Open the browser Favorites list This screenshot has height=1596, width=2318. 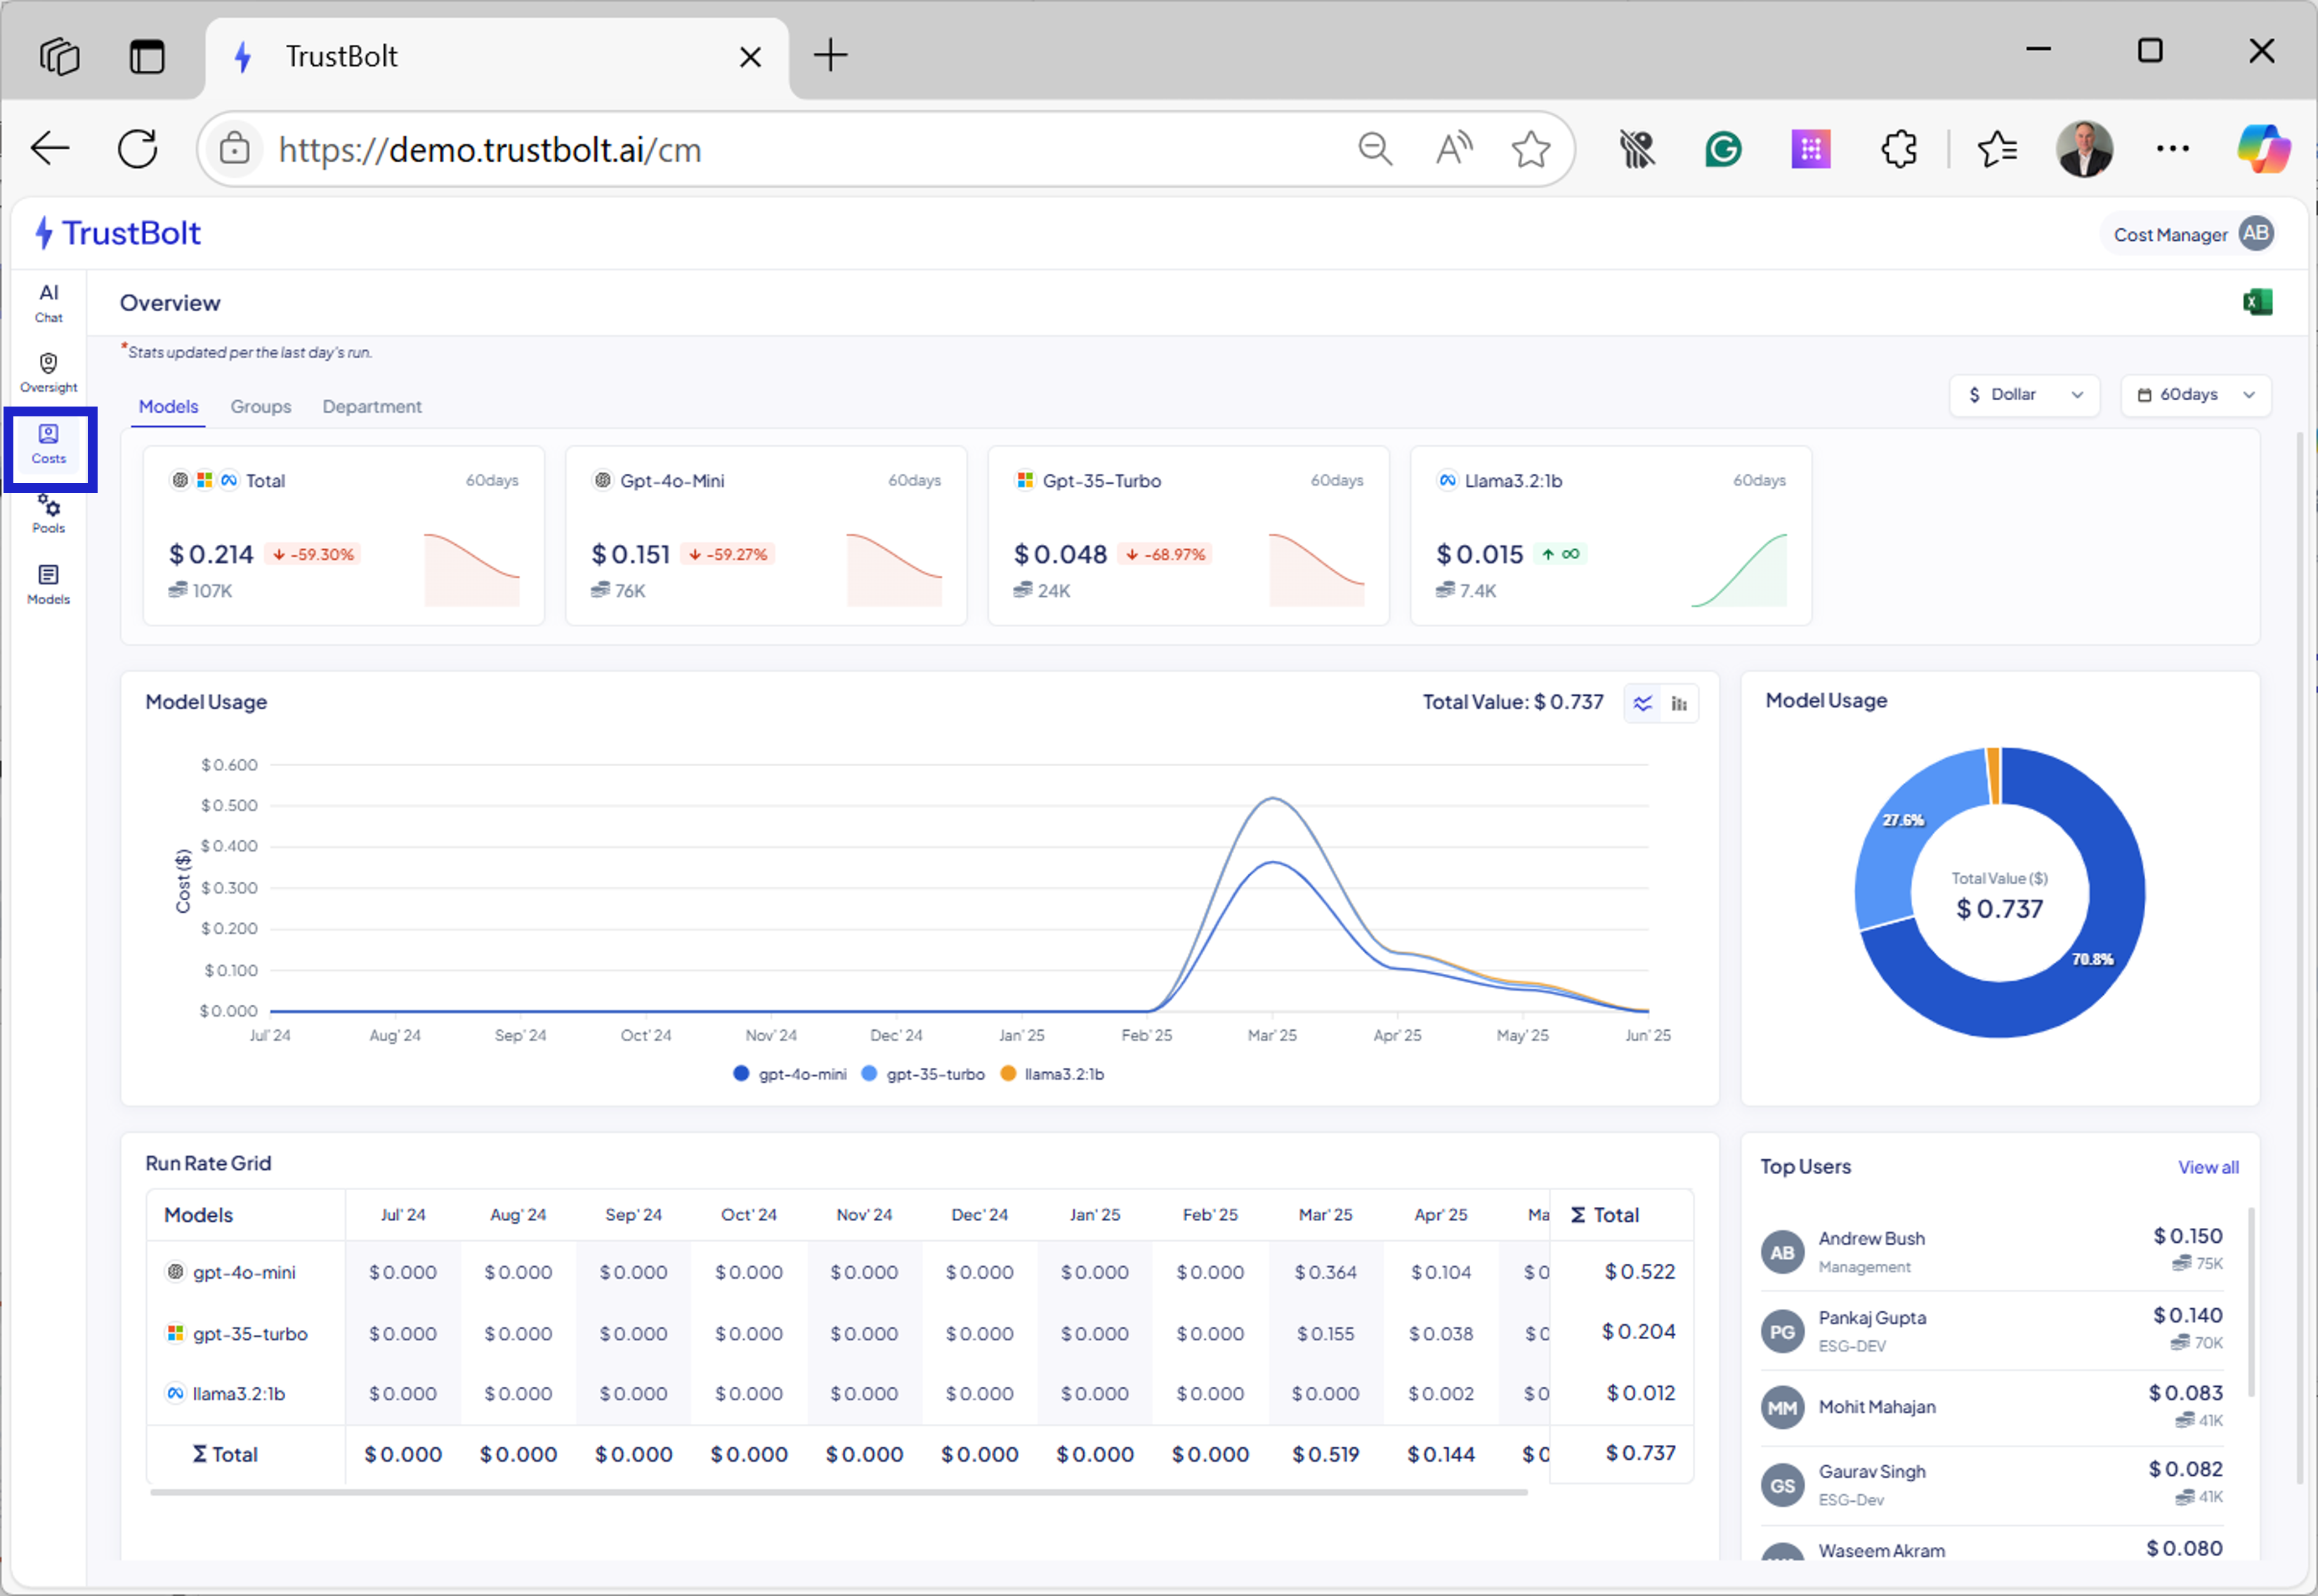click(1997, 149)
